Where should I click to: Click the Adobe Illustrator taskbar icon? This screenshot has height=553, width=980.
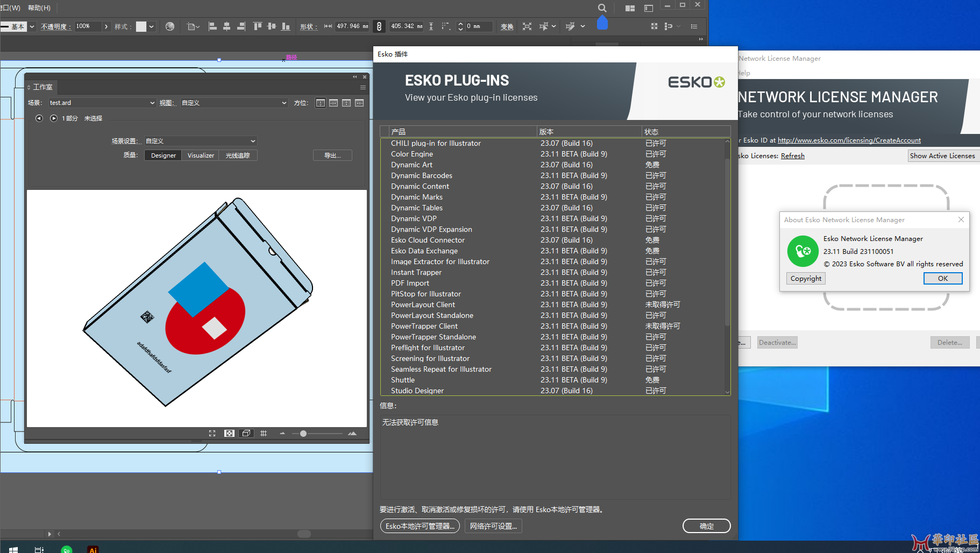(93, 549)
